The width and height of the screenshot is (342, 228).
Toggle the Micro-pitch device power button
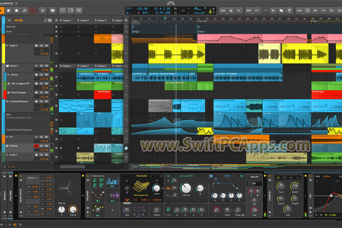tap(21, 176)
